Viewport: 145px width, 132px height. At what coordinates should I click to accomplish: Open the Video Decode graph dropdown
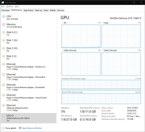coord(102,50)
